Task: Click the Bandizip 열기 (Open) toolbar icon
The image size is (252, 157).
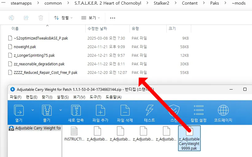Action: [19, 110]
